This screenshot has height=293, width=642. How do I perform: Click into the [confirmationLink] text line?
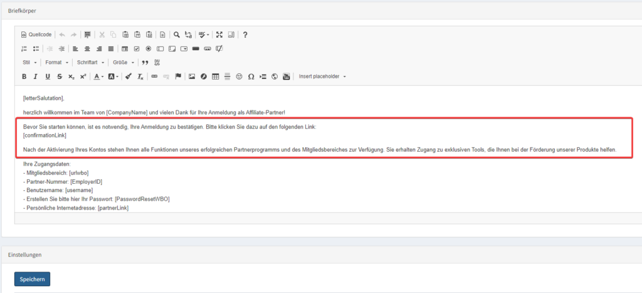click(x=45, y=136)
